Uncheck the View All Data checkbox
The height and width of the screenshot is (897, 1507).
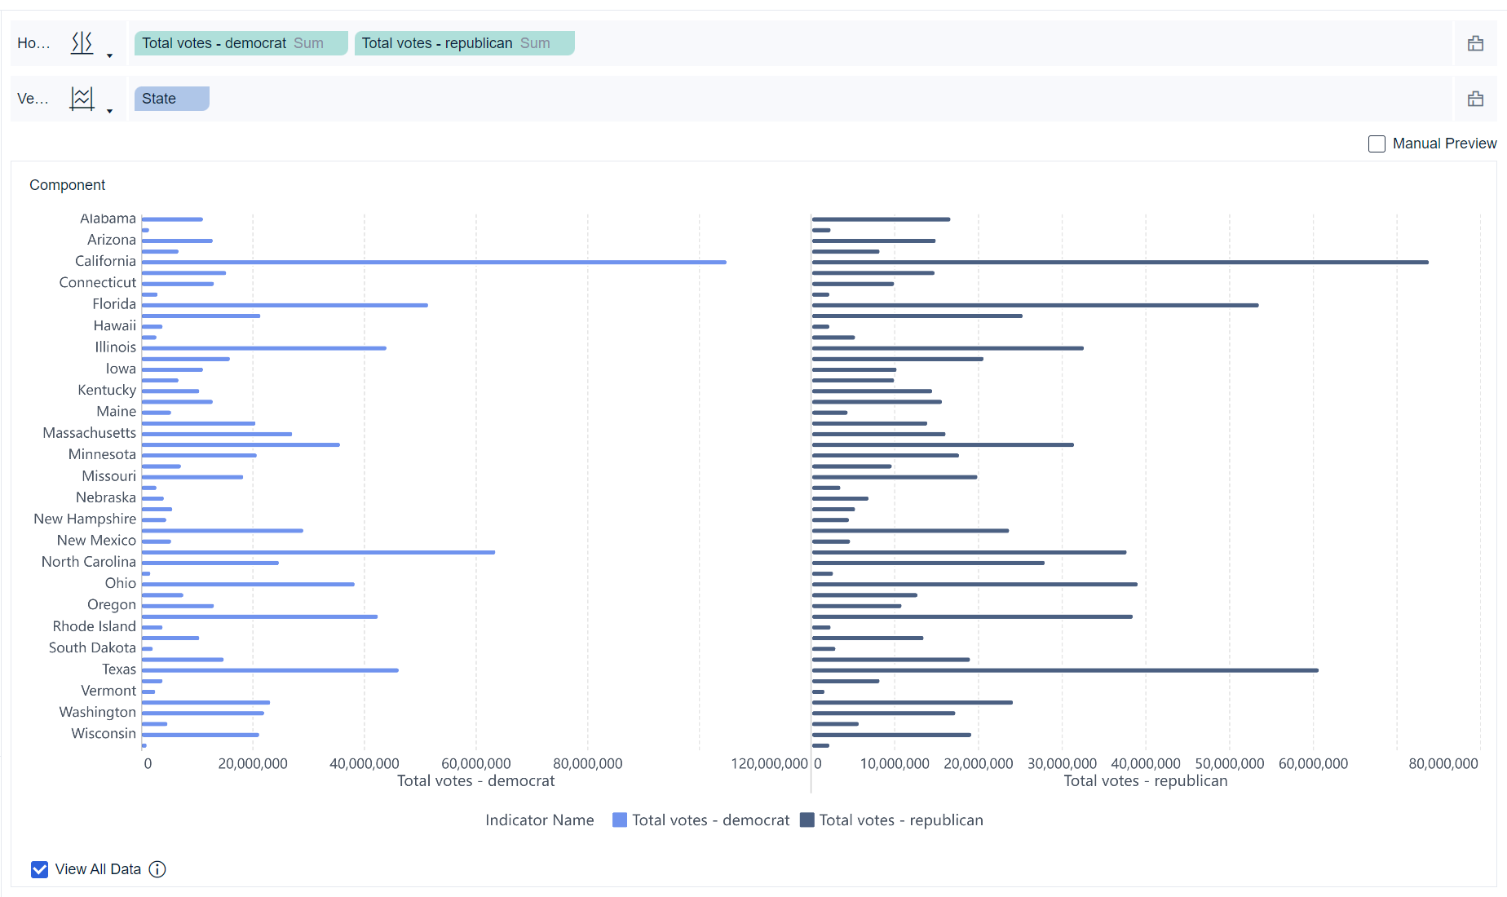click(x=39, y=869)
